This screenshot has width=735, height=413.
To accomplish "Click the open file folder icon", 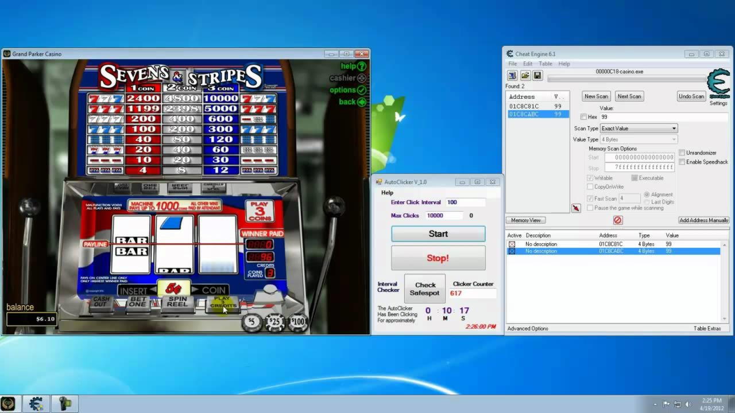I will 525,76.
